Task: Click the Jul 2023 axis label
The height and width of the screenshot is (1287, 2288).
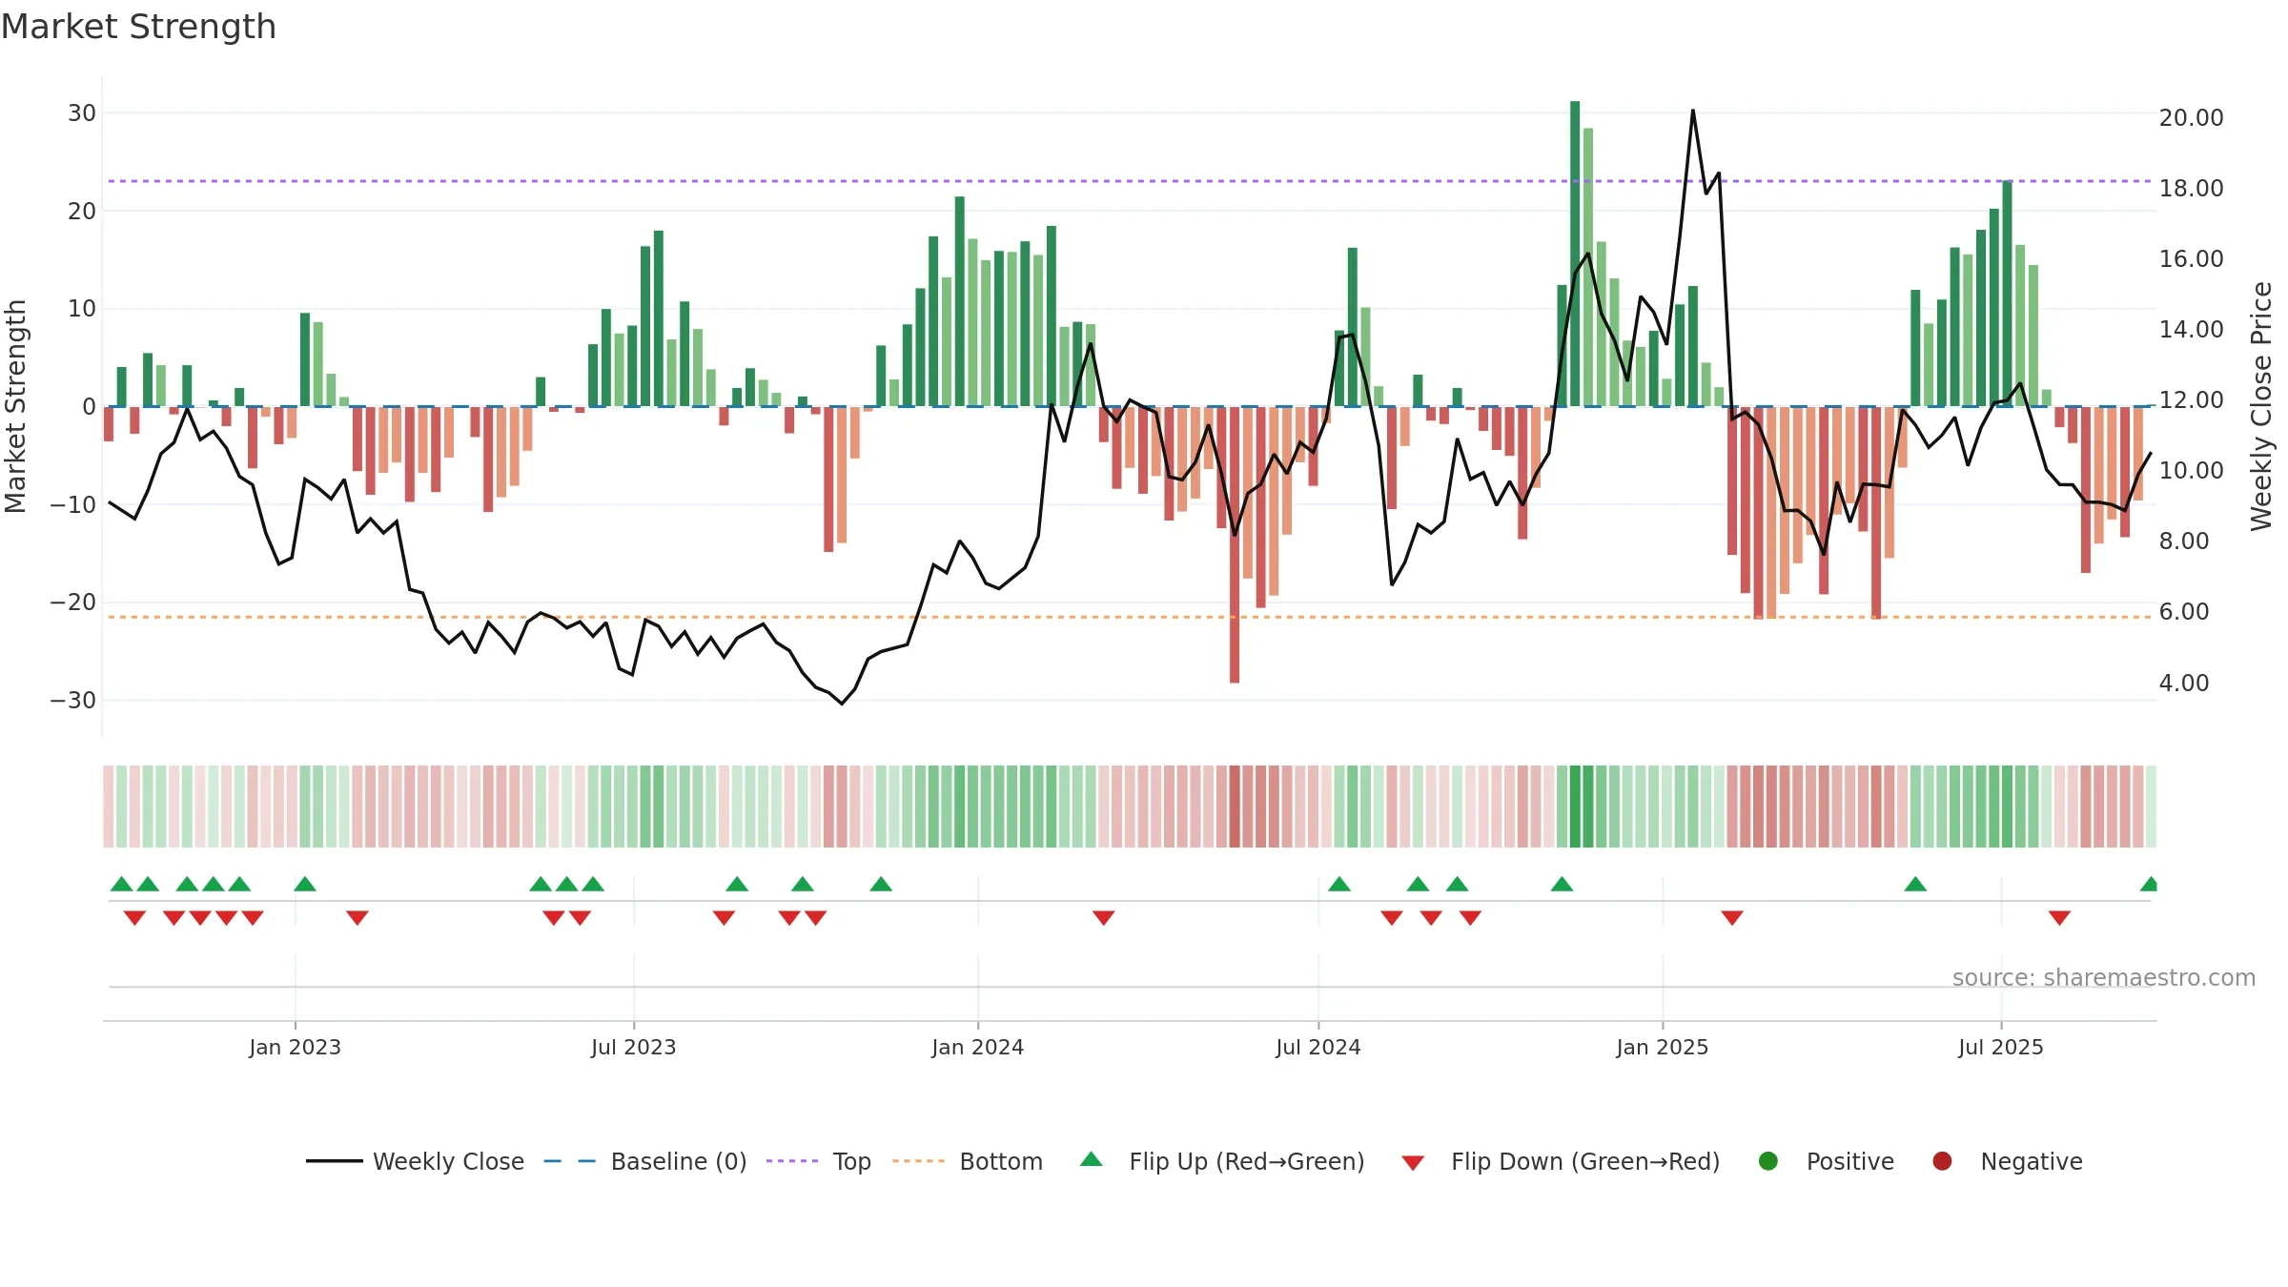Action: (x=633, y=1047)
